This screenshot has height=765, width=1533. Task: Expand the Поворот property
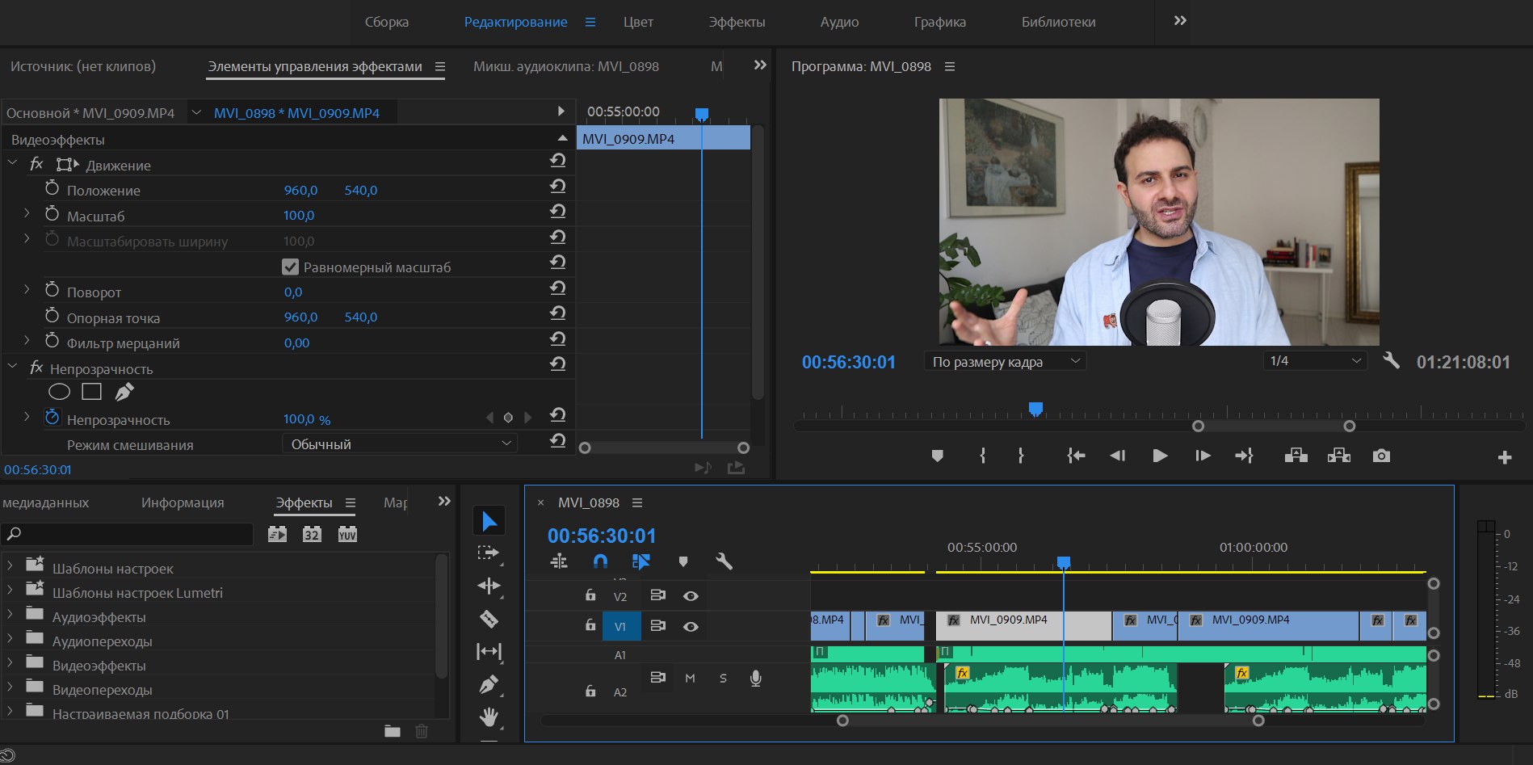click(27, 290)
